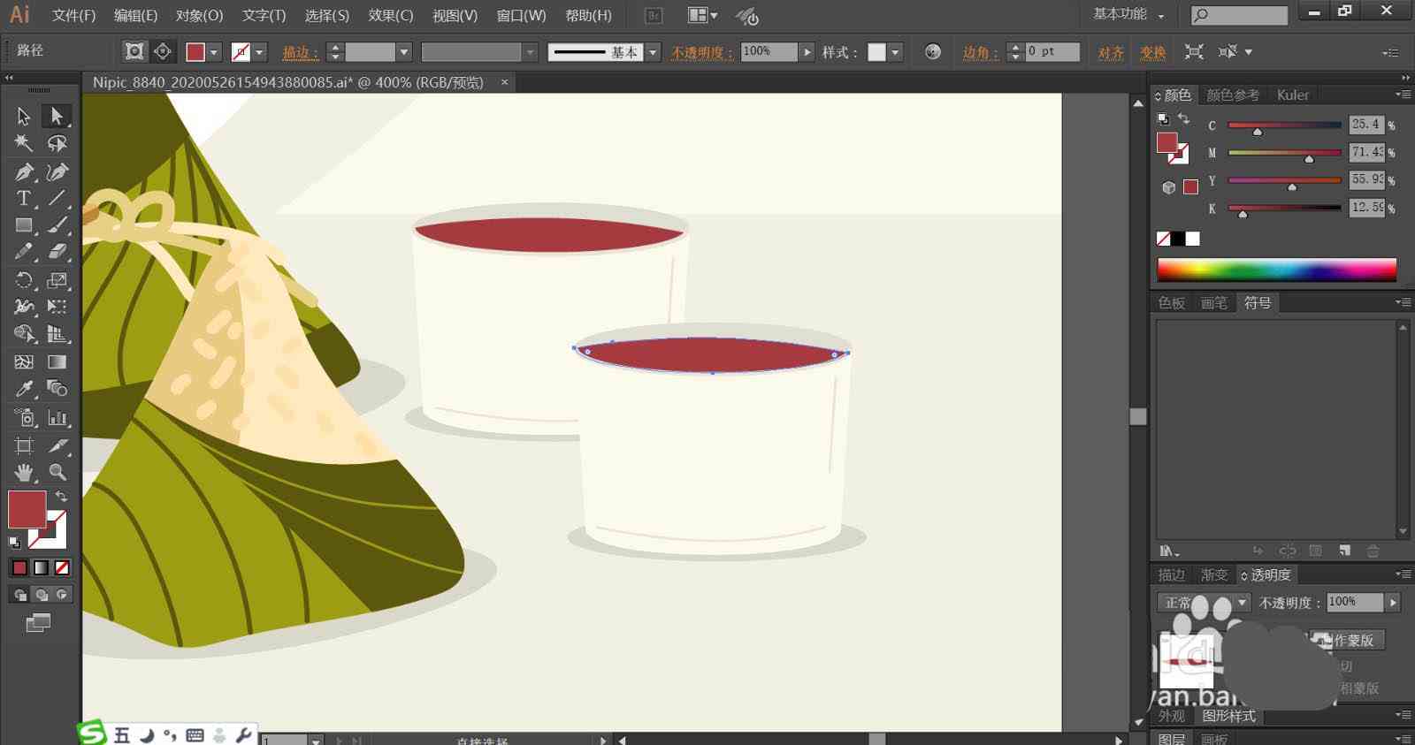Open the fill color dropdown in control bar
This screenshot has height=745, width=1415.
click(x=213, y=52)
